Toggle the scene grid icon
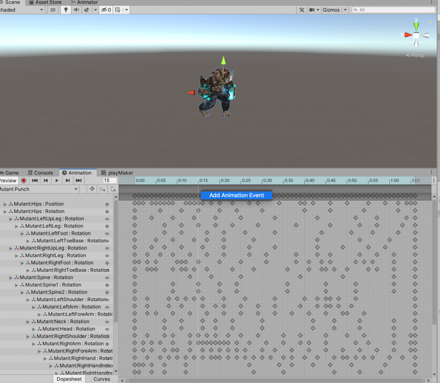 point(117,10)
